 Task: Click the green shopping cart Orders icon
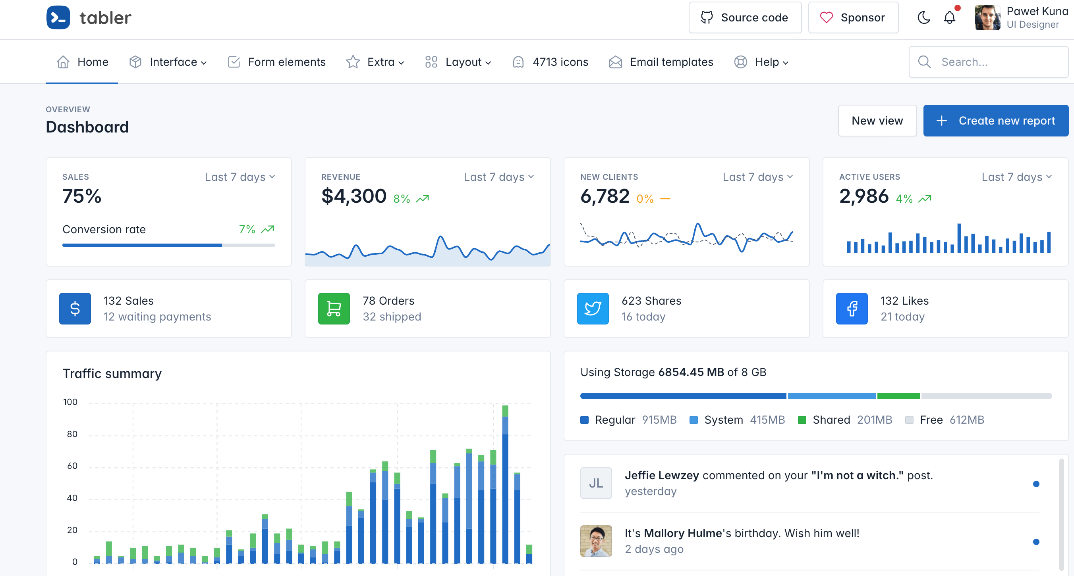pyautogui.click(x=334, y=309)
